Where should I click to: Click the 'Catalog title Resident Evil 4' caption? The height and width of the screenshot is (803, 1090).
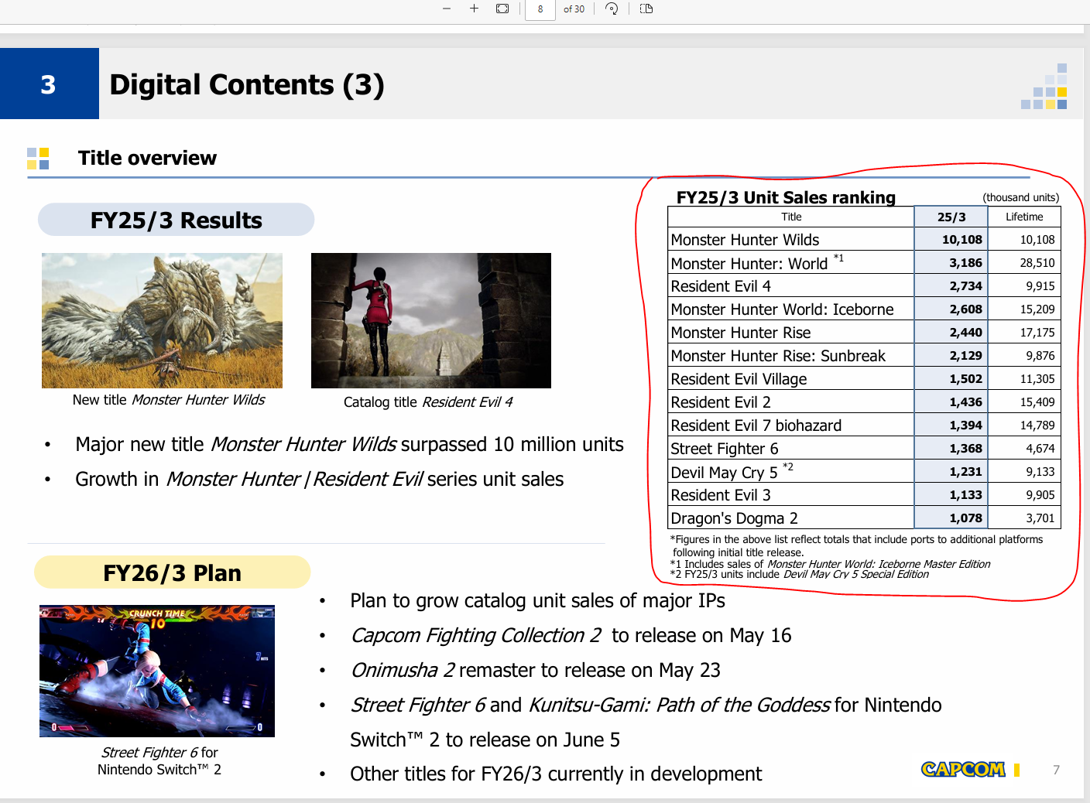click(x=428, y=402)
